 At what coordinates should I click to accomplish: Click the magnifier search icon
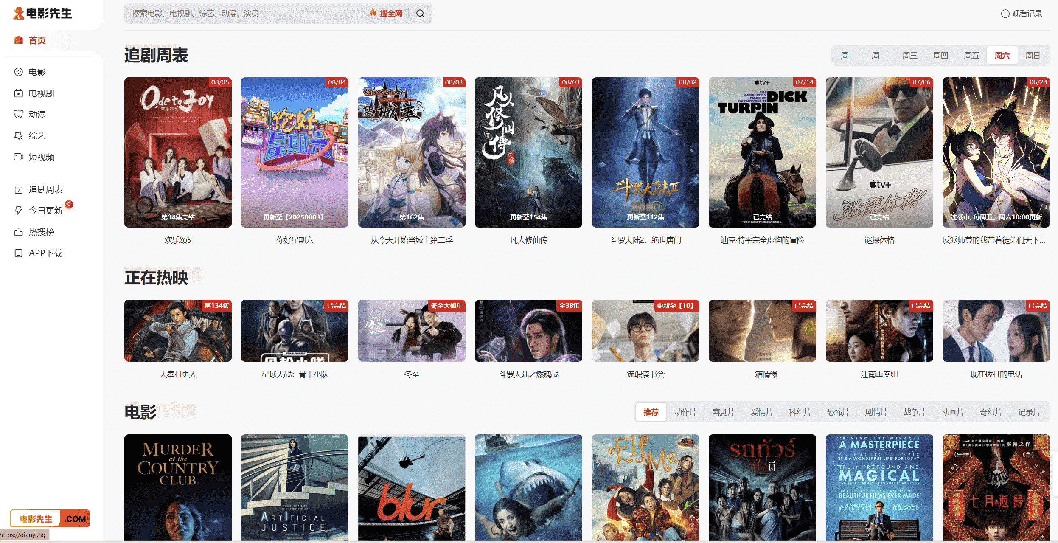(420, 14)
